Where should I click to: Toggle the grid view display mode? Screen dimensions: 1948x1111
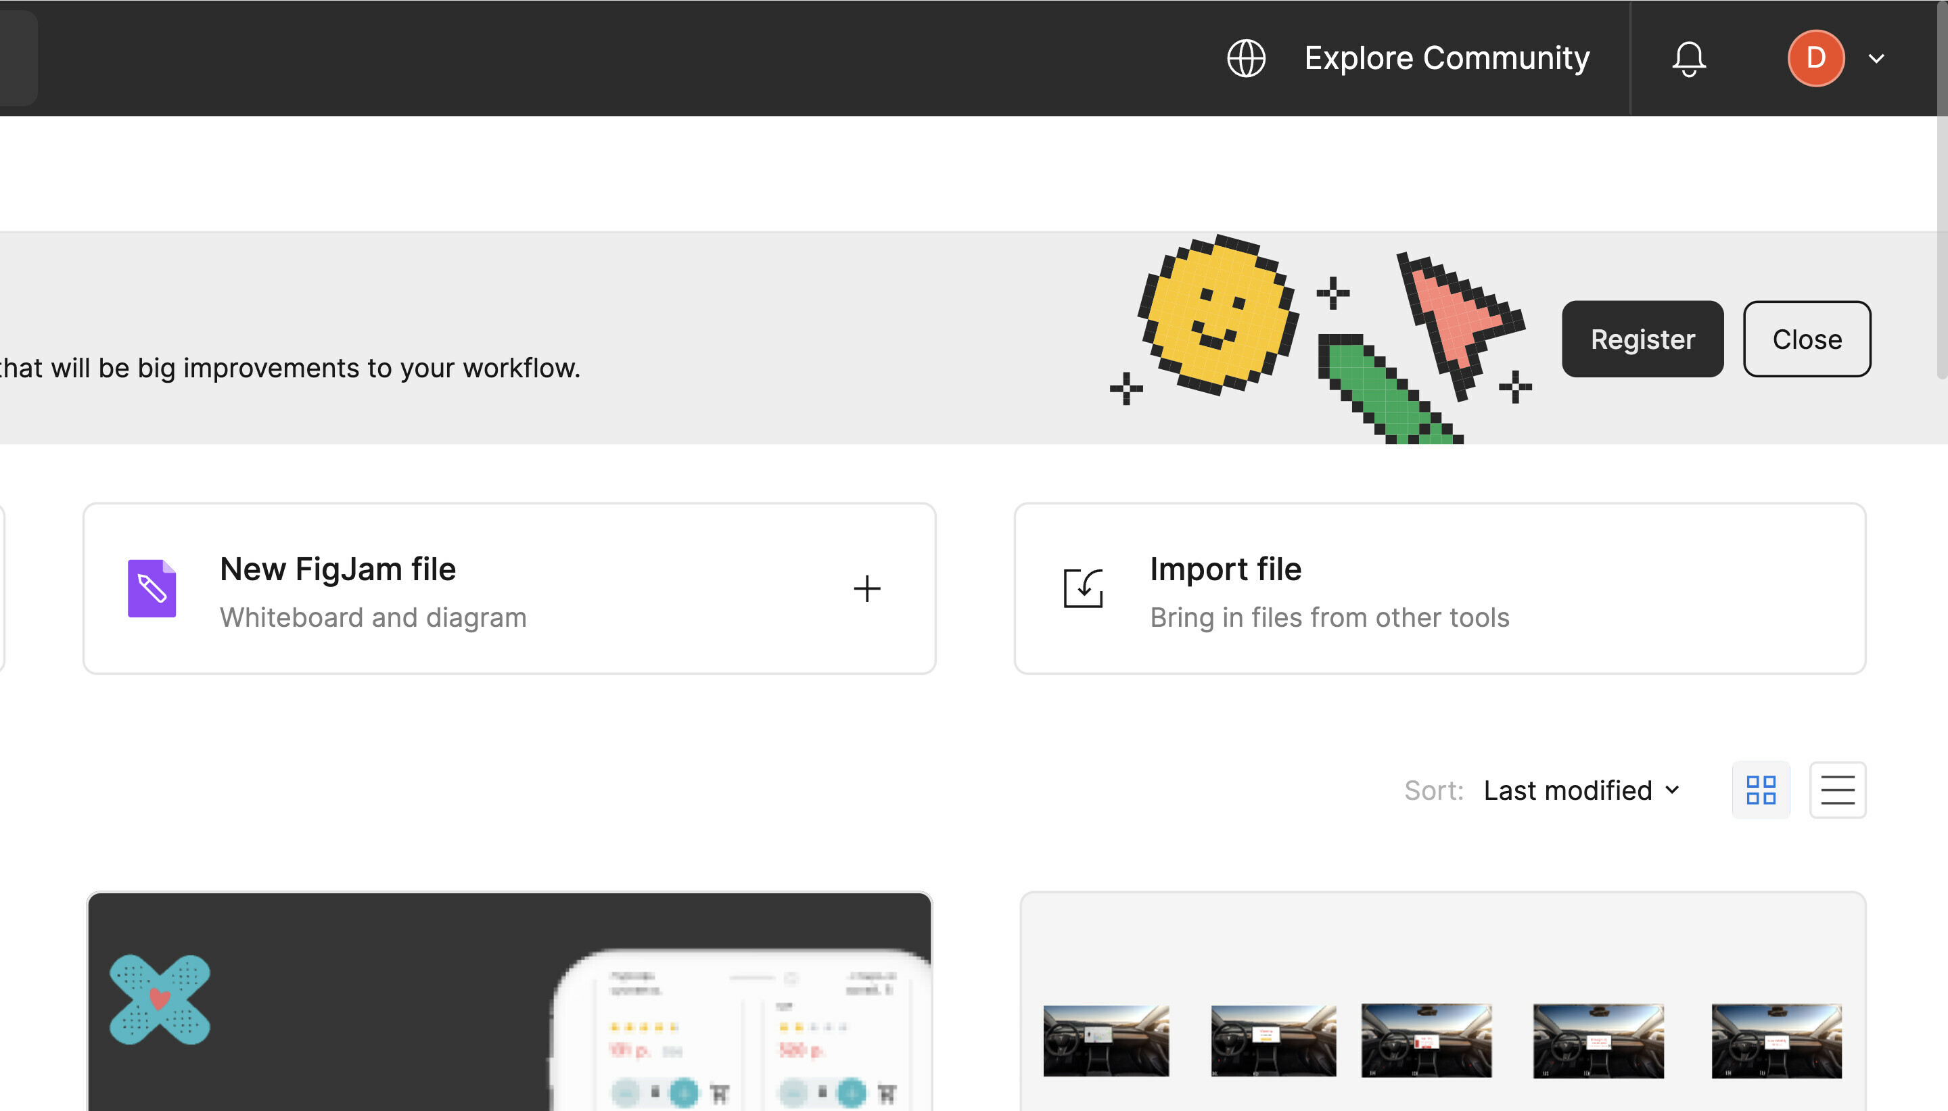(x=1762, y=789)
